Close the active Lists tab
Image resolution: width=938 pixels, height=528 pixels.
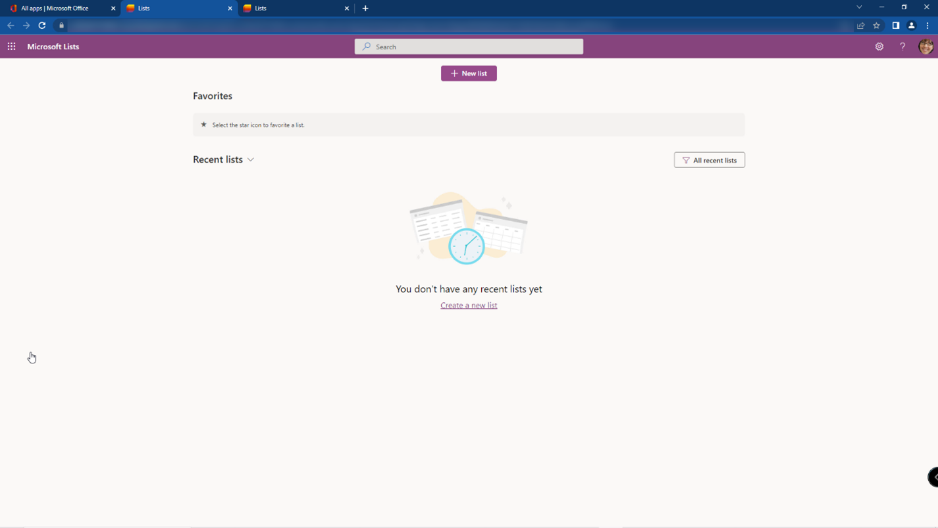pos(230,9)
